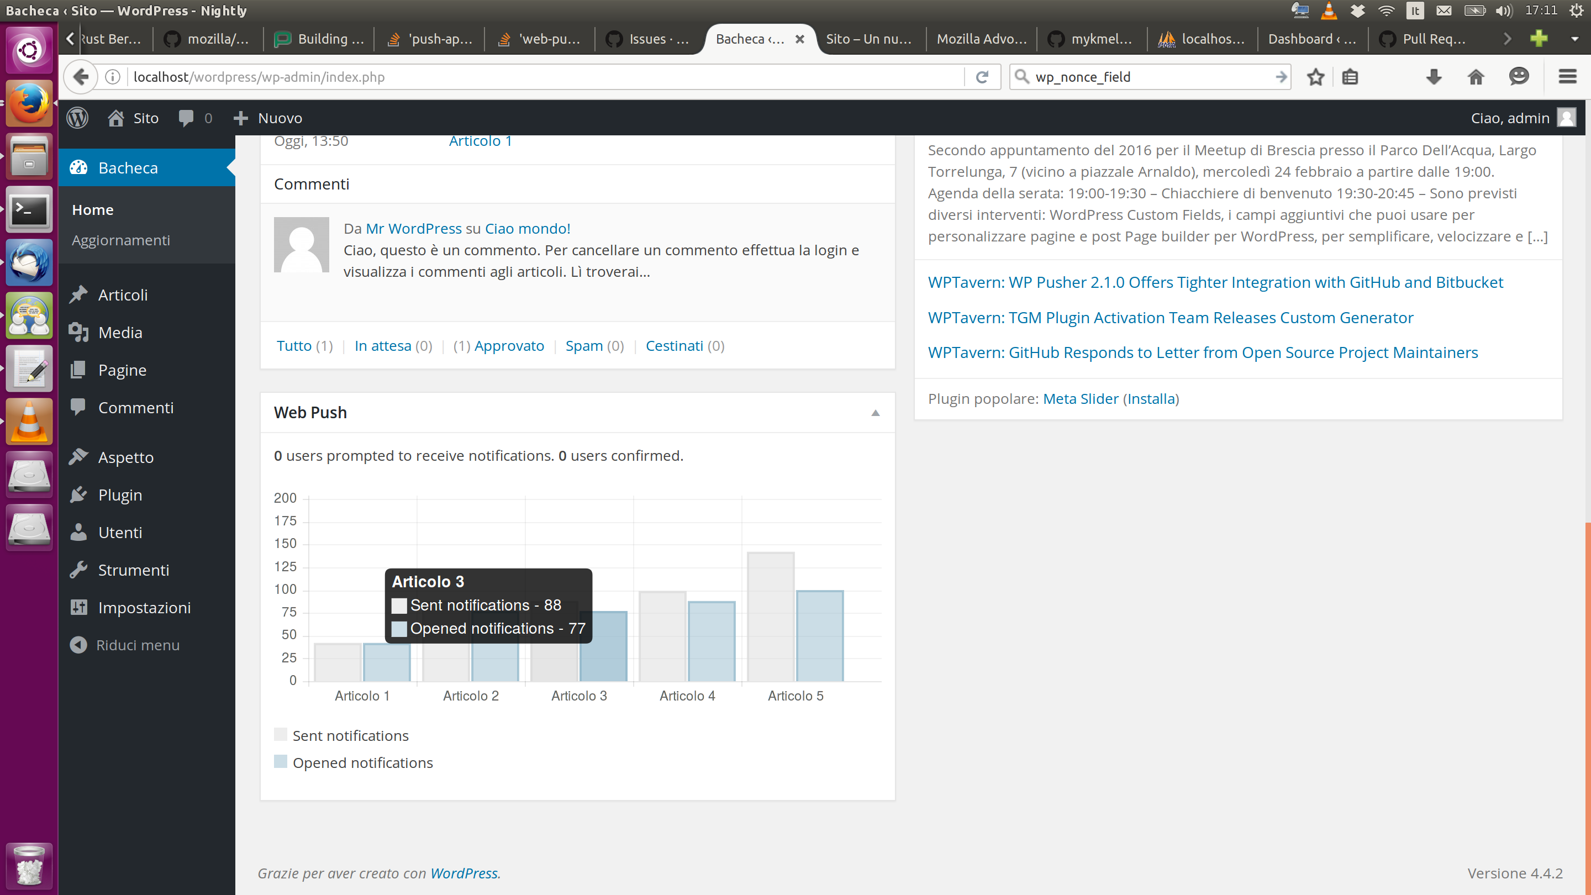Click the Sent notifications legend swatch
Screen dimensions: 1591x895
[281, 734]
